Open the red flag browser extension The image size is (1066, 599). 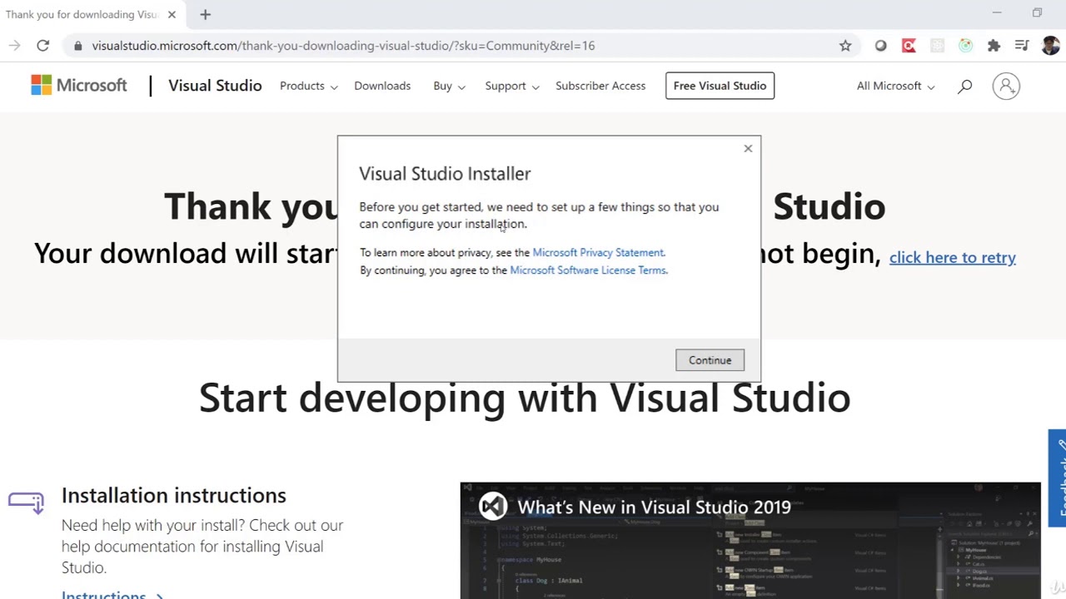[x=909, y=46]
